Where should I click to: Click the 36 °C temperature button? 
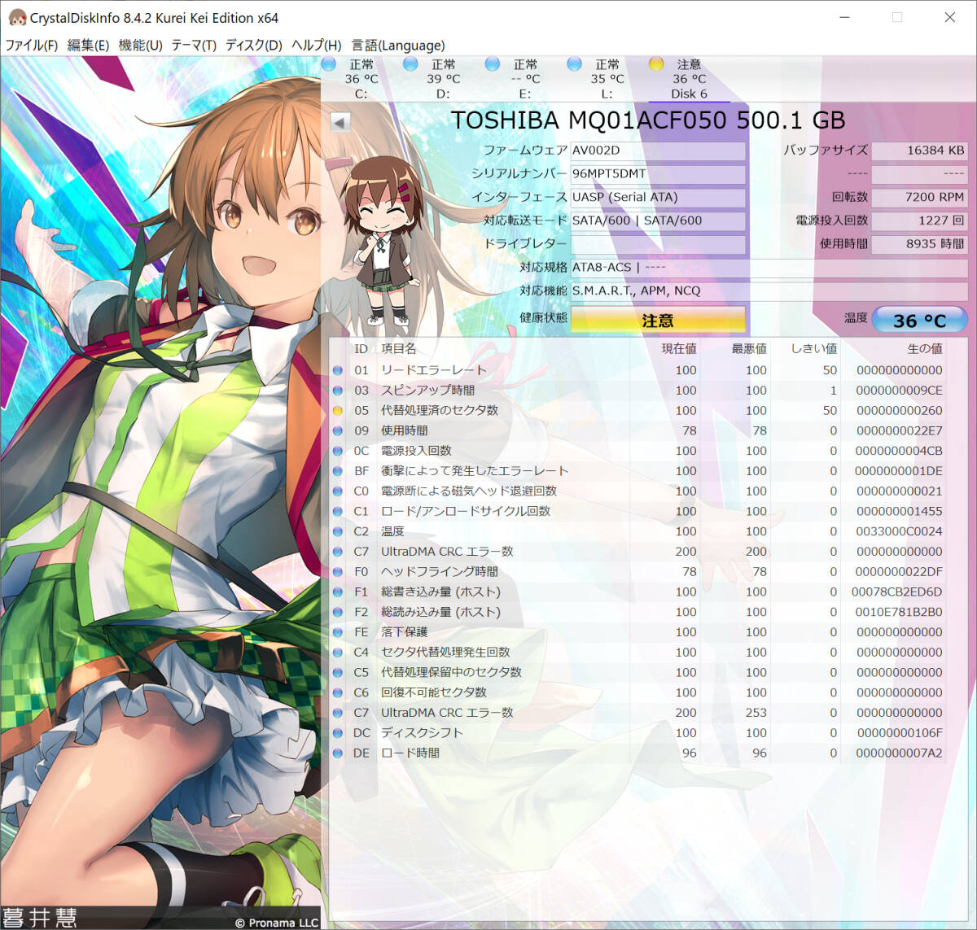[918, 321]
